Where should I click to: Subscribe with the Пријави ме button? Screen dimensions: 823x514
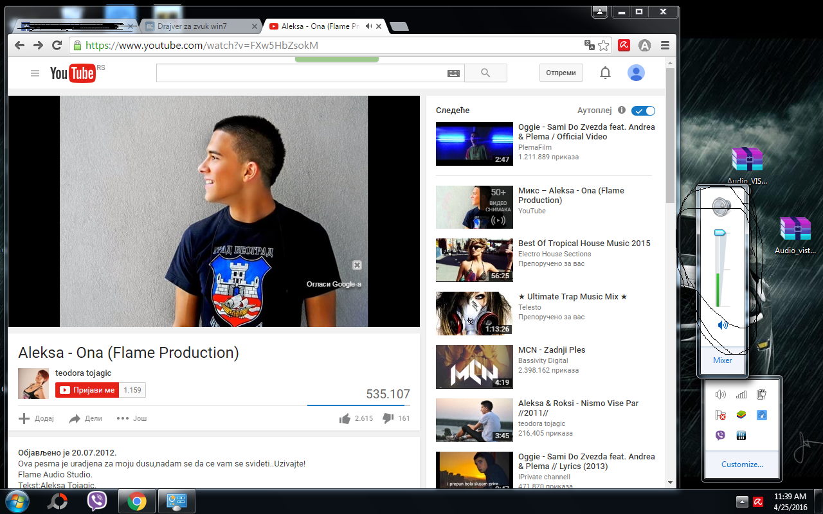pos(87,390)
